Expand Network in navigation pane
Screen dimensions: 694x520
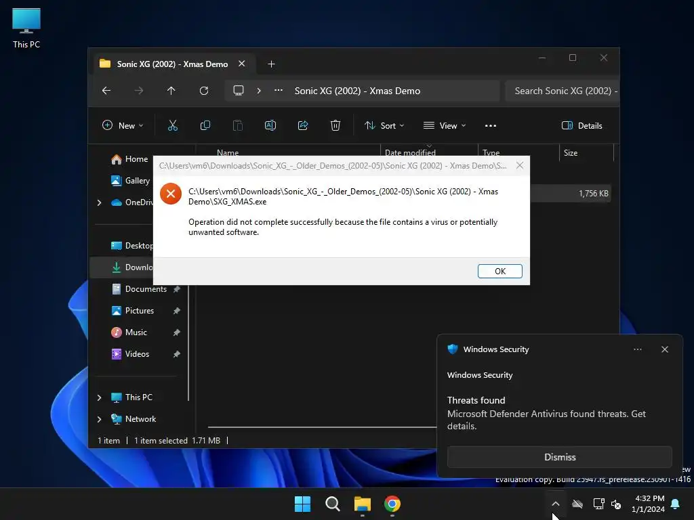pos(99,419)
